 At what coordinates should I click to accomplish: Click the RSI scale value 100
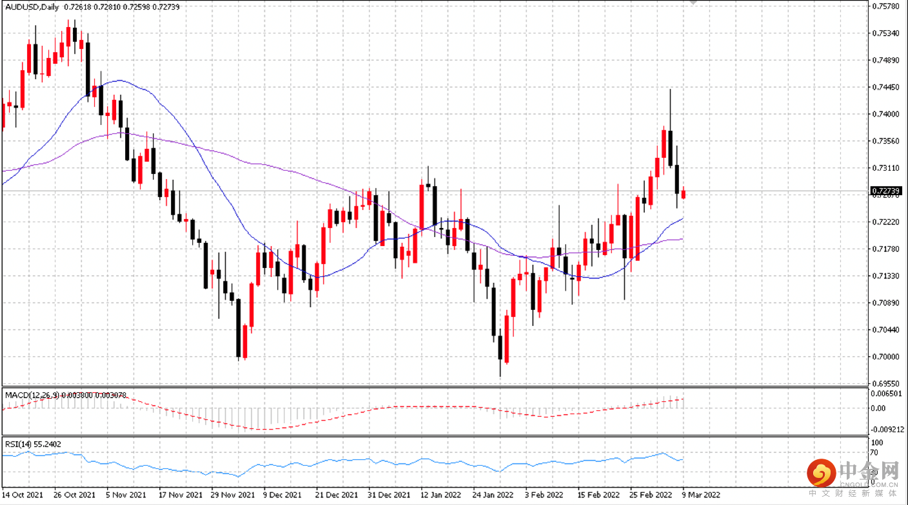(x=877, y=443)
